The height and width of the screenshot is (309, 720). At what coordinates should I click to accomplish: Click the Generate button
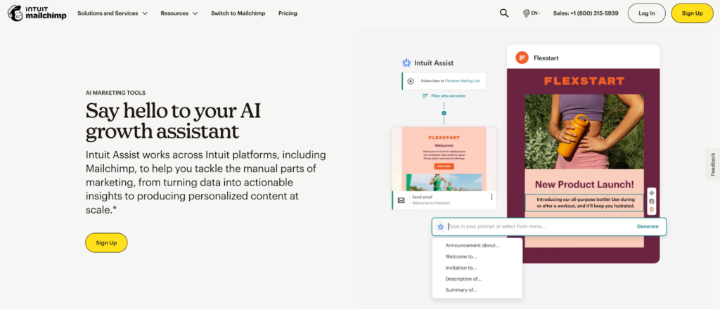pos(648,226)
